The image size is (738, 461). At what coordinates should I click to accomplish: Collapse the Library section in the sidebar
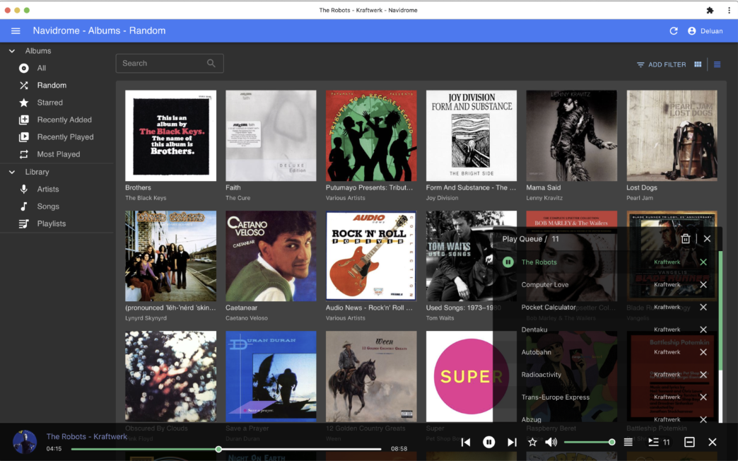pyautogui.click(x=12, y=172)
